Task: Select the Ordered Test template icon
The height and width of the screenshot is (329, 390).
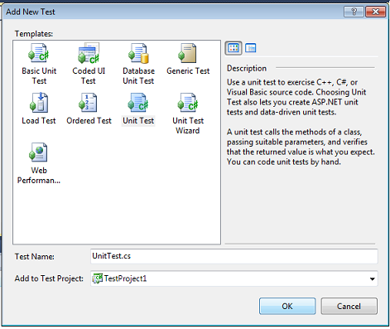Action: [88, 103]
